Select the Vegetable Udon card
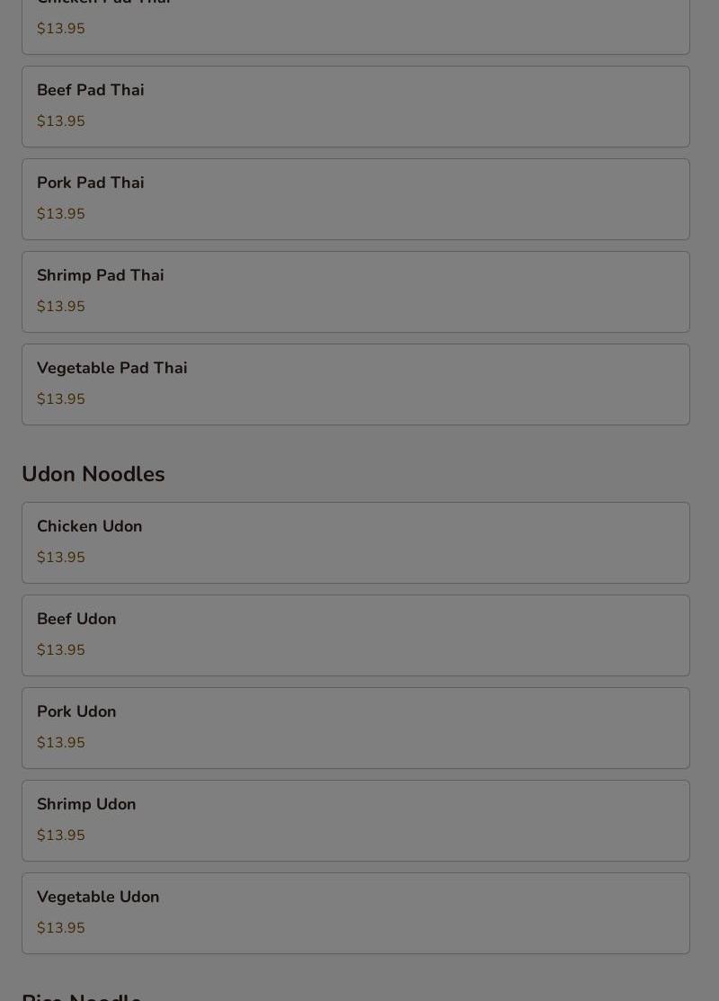 pos(355,913)
